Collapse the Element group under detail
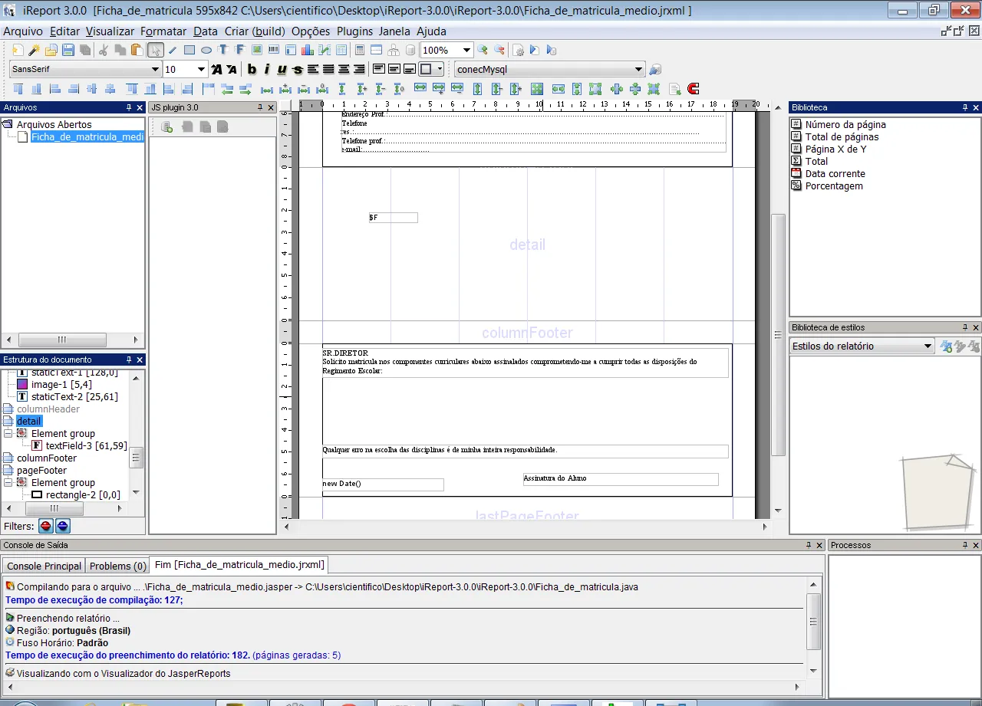 coord(8,434)
